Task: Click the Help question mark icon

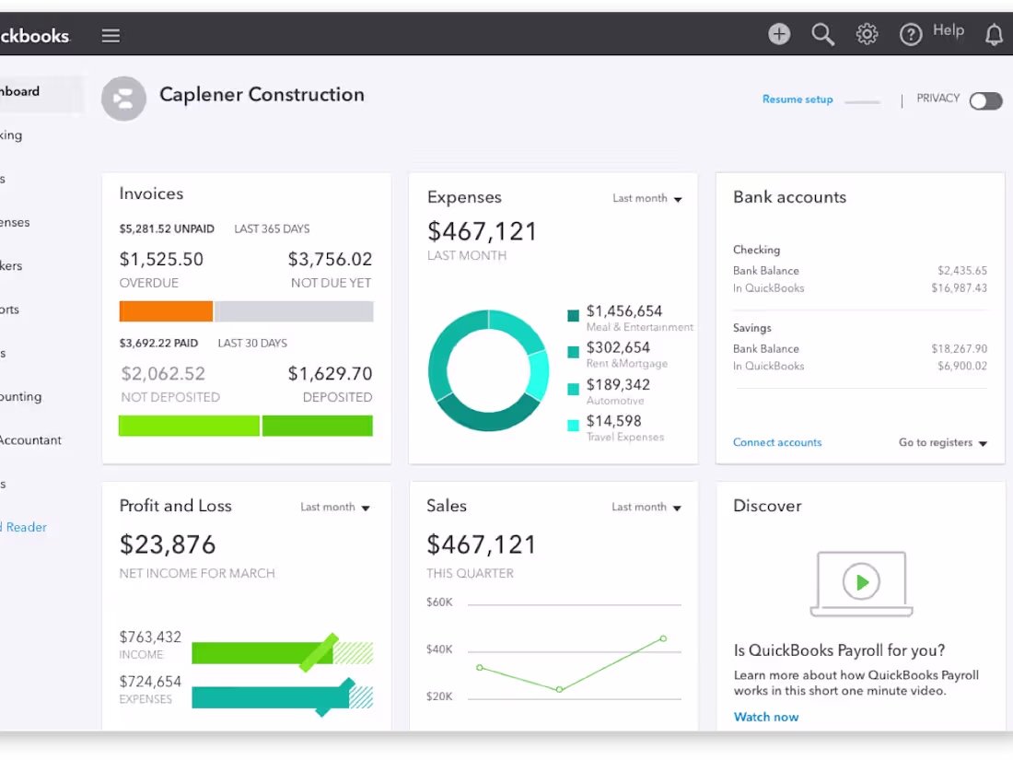Action: pos(910,34)
